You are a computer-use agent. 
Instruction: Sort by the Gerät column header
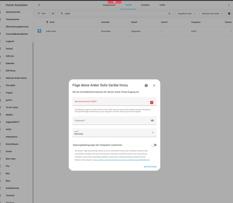click(x=52, y=22)
